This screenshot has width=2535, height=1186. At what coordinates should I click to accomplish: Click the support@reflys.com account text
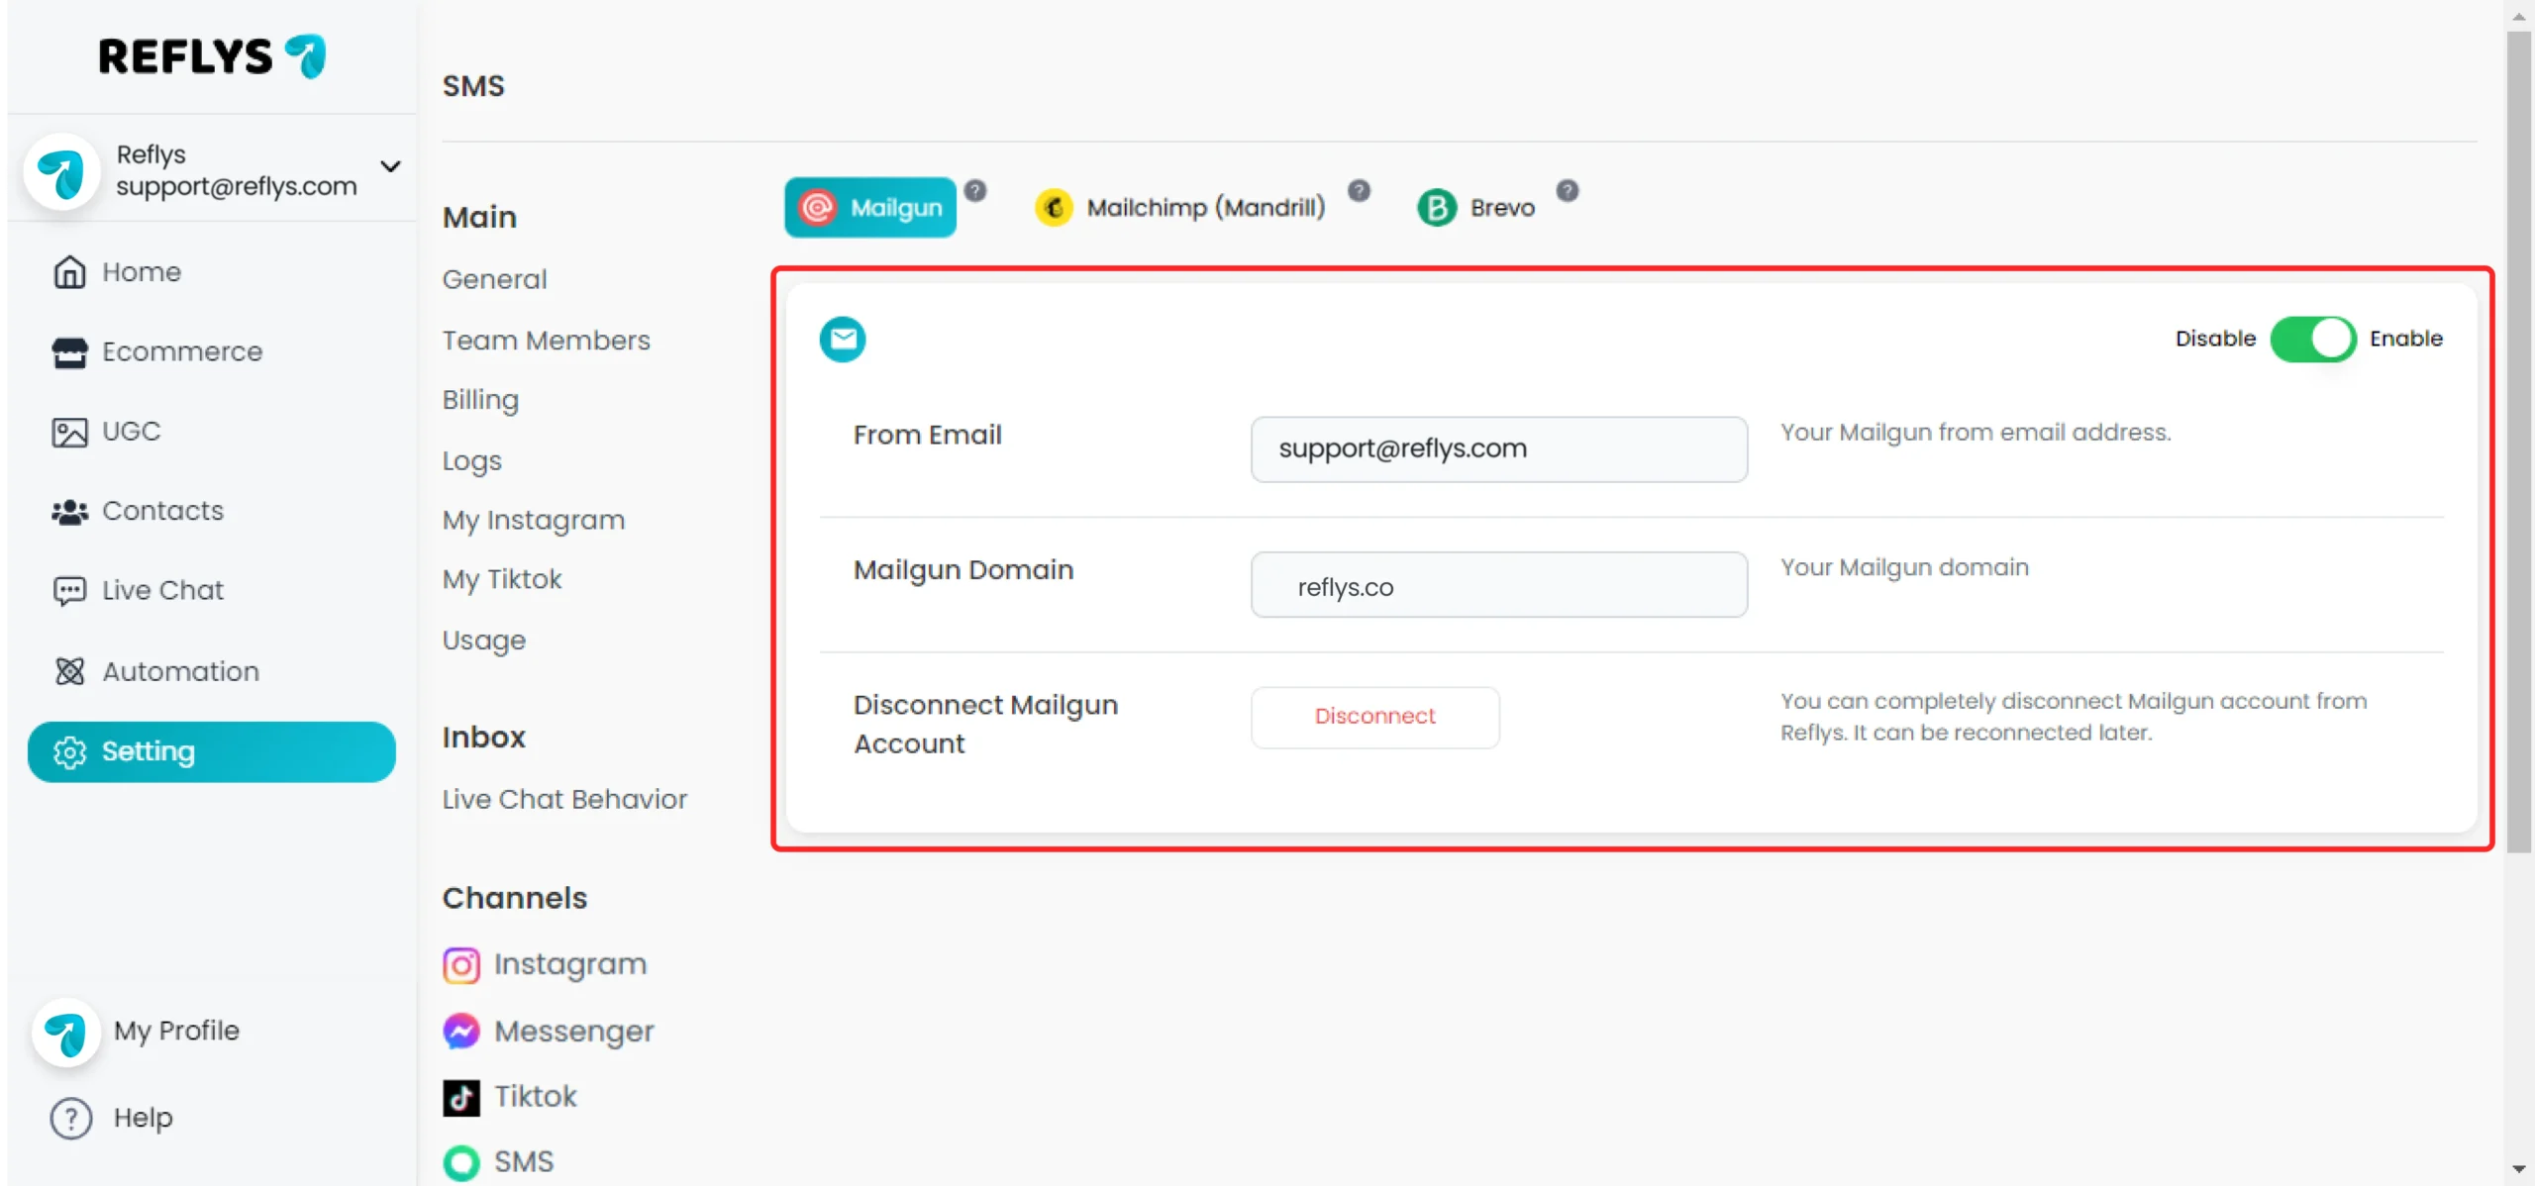click(236, 186)
